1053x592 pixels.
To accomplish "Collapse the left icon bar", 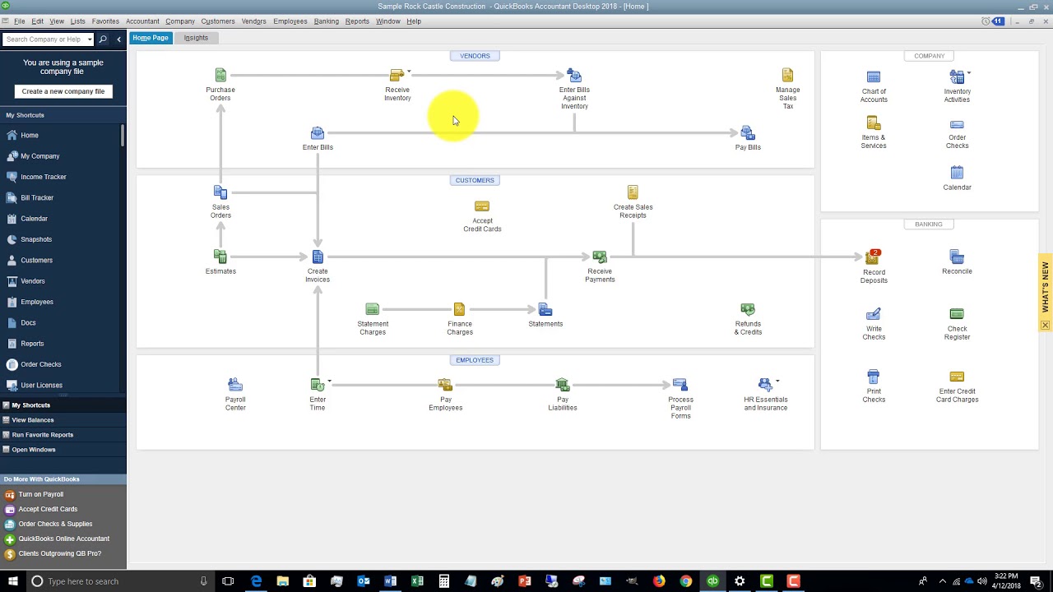I will (x=118, y=39).
